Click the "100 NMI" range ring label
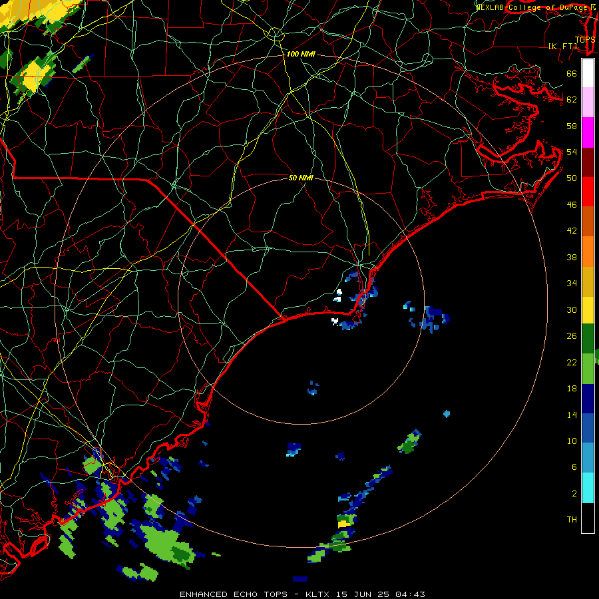Viewport: 599px width, 599px height. pos(301,55)
